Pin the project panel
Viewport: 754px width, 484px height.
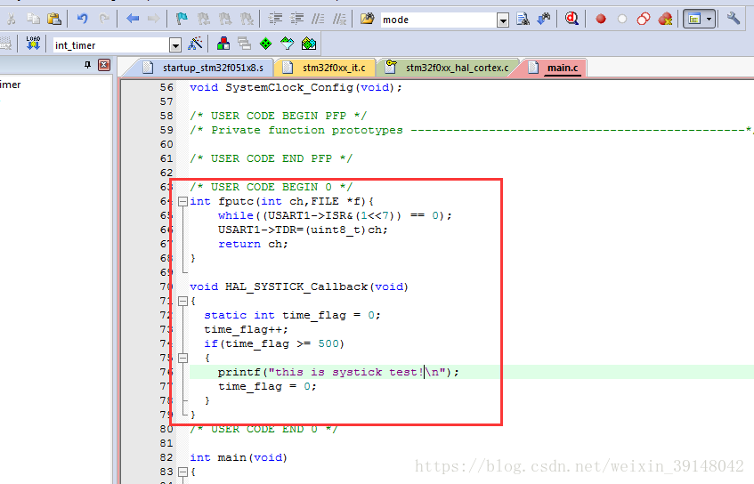point(87,65)
